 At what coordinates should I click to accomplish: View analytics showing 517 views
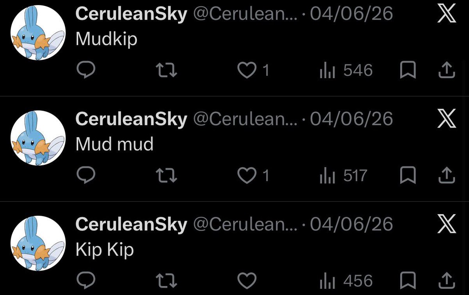343,176
